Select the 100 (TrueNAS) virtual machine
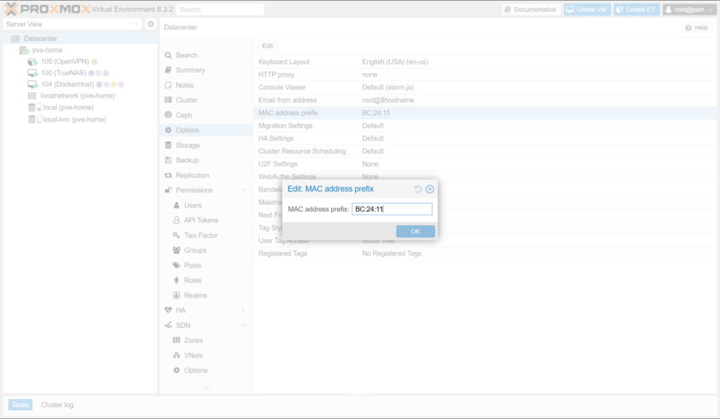 point(63,73)
